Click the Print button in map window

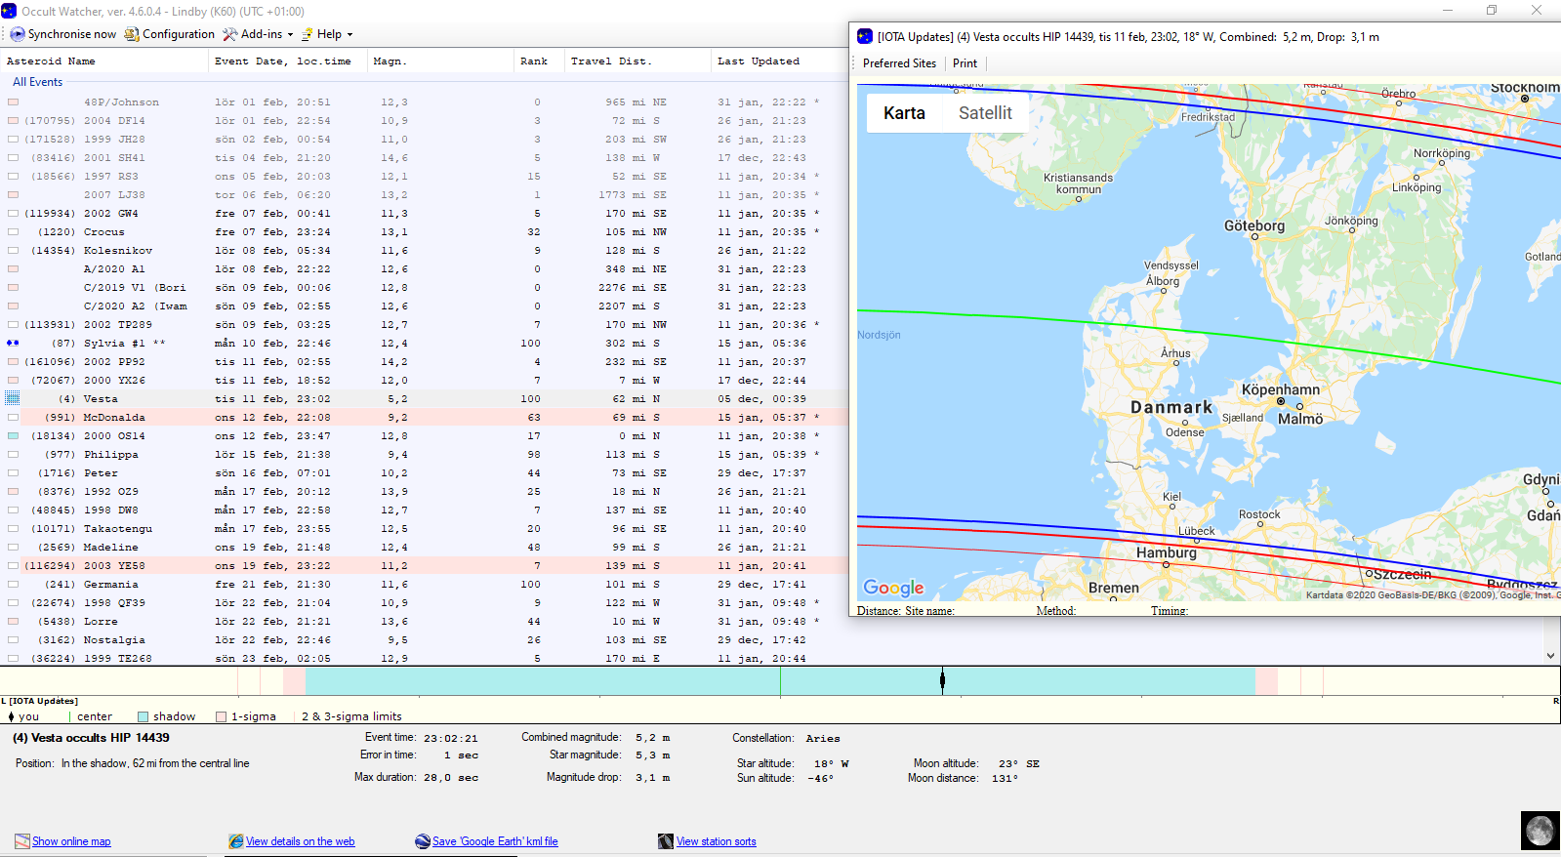[965, 63]
